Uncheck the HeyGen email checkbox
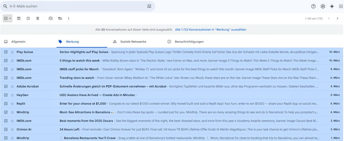This screenshot has width=344, height=141. [6, 95]
